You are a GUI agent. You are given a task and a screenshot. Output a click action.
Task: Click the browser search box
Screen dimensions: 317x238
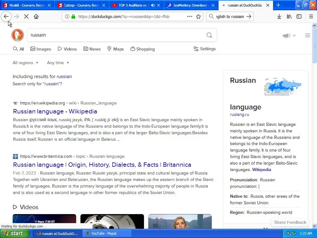pos(230,16)
